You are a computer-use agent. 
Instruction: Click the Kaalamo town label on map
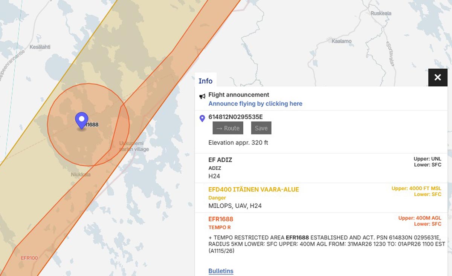point(341,41)
